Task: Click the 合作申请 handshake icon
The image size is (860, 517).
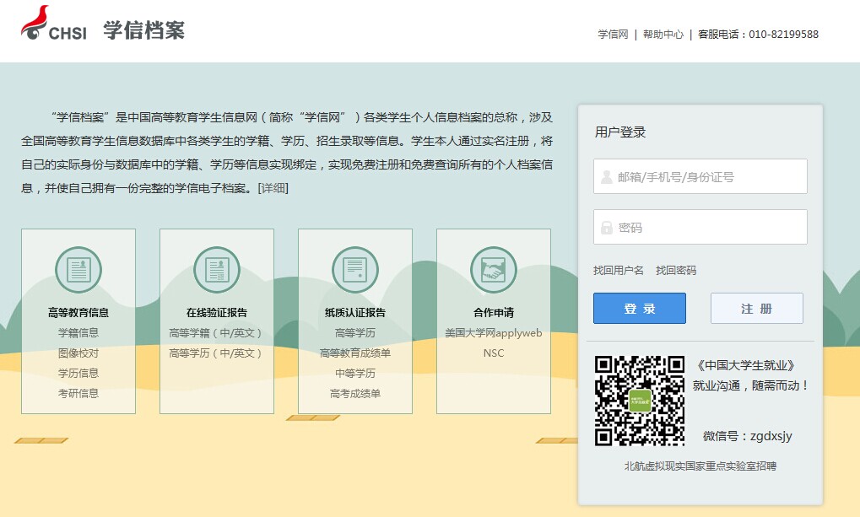Action: pyautogui.click(x=494, y=270)
